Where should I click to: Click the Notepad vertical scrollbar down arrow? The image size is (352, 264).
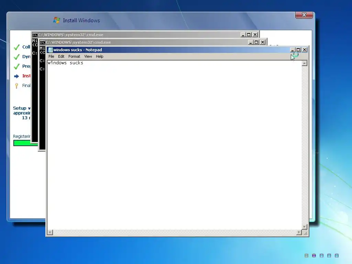[305, 227]
